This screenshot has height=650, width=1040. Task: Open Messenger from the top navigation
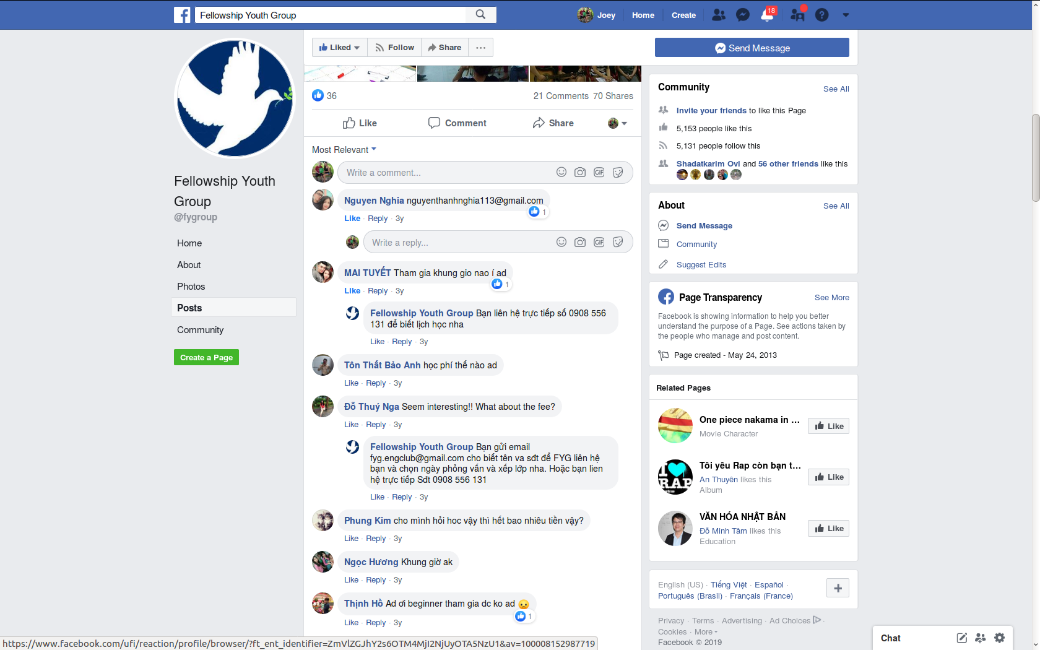742,14
